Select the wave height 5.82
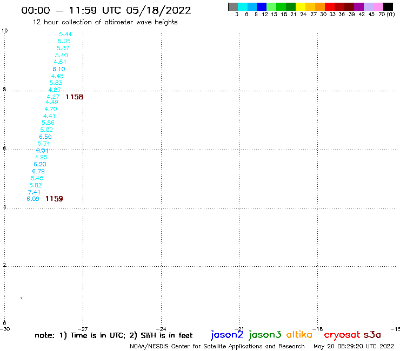The image size is (400, 351). (36, 185)
